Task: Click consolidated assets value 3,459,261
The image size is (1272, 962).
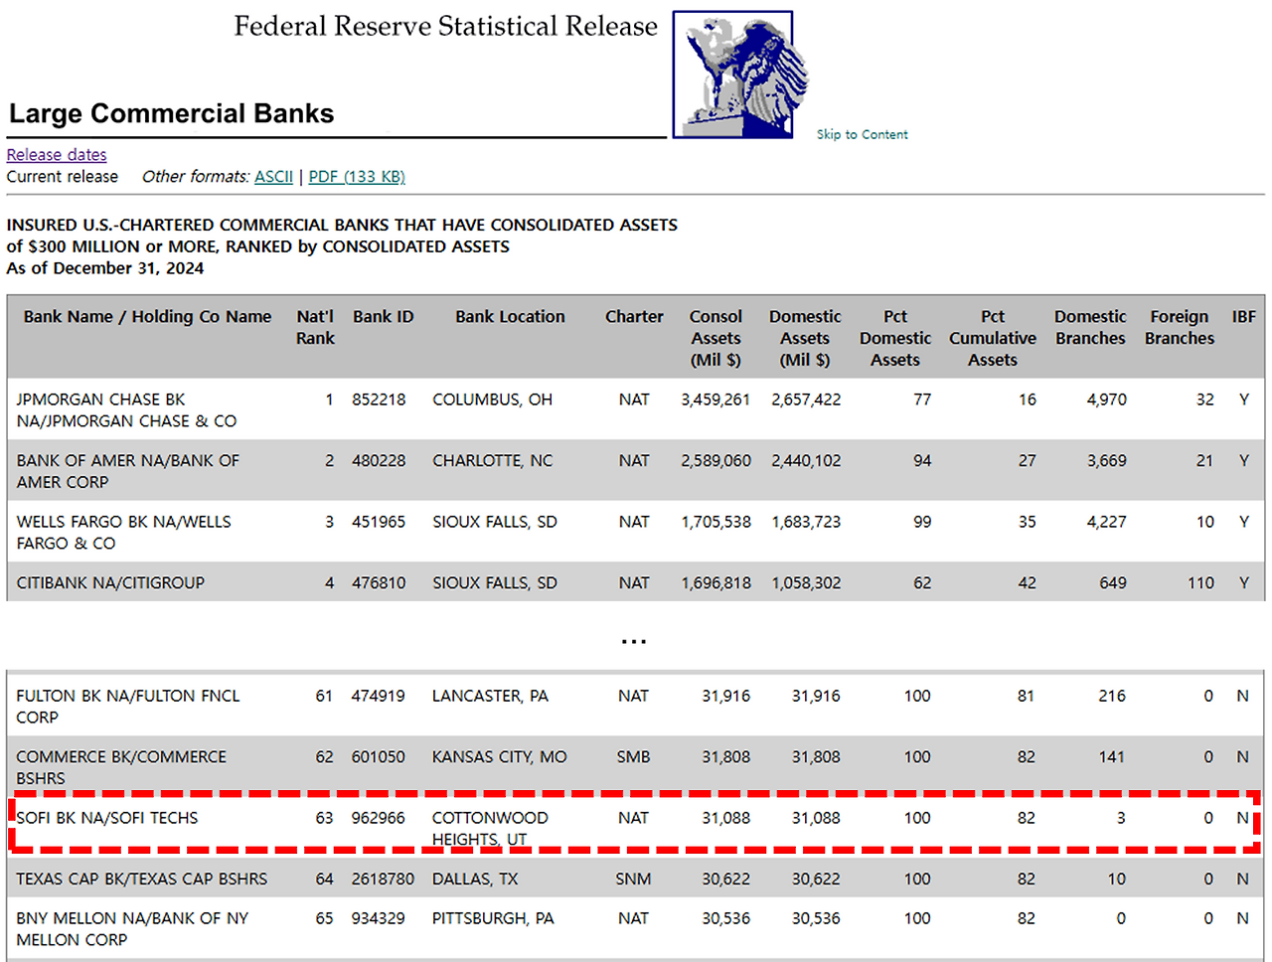Action: point(715,400)
